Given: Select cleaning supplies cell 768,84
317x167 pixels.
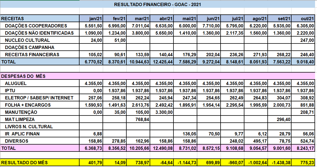Looking at the screenshot, I should pos(138,119).
